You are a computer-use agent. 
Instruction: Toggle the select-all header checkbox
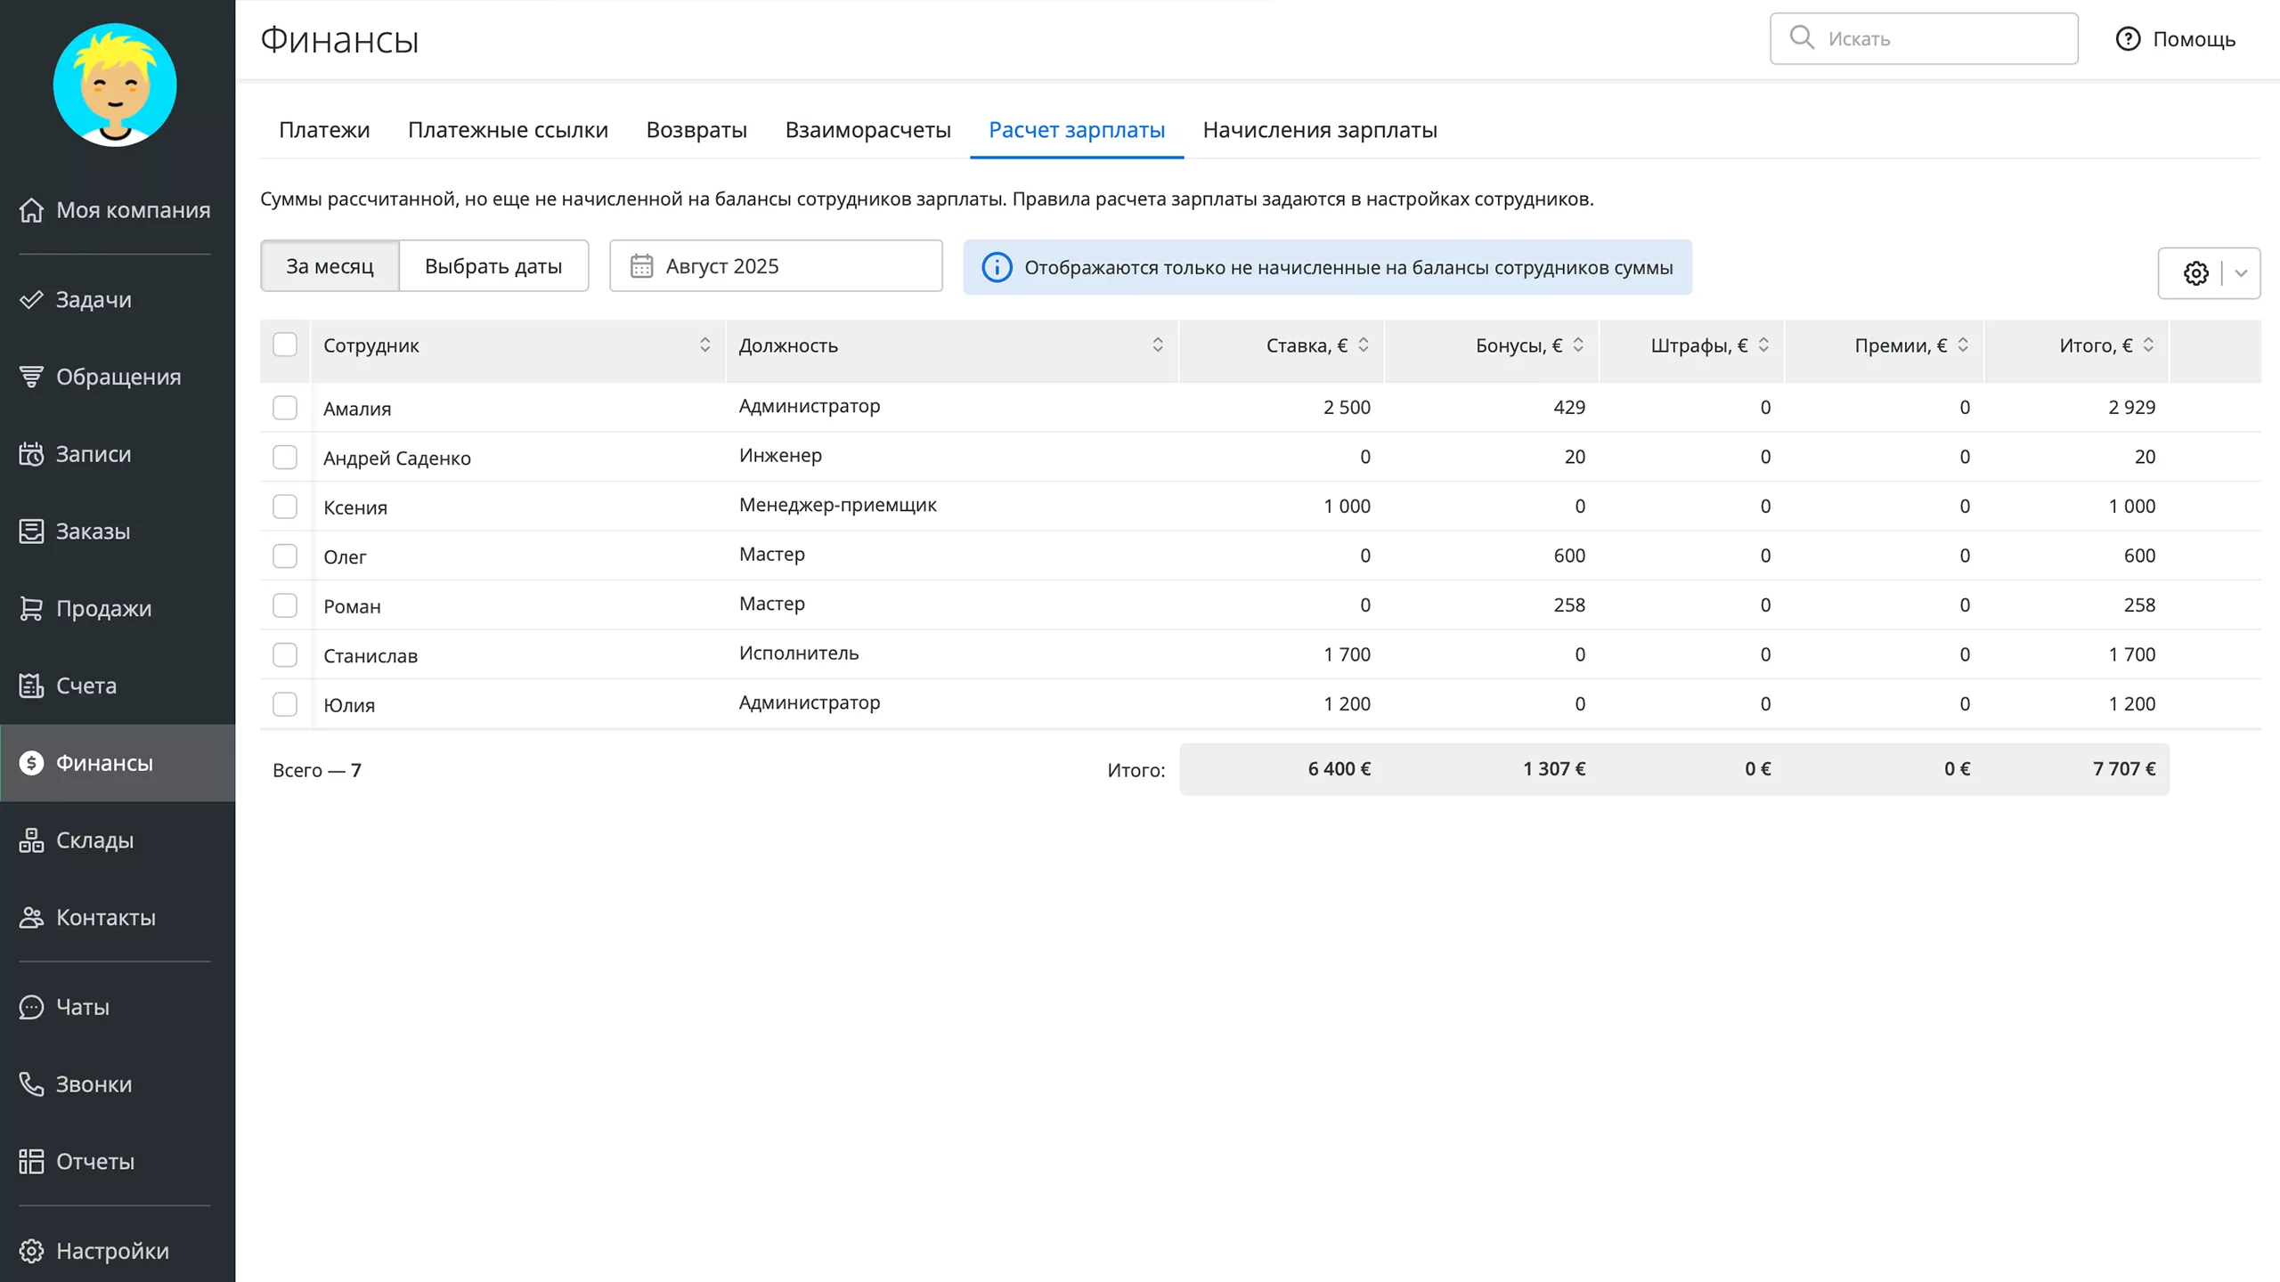(x=285, y=345)
